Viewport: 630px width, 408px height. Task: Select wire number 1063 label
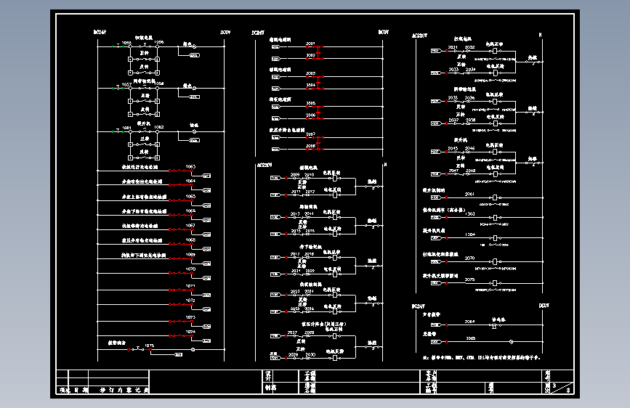click(x=190, y=166)
